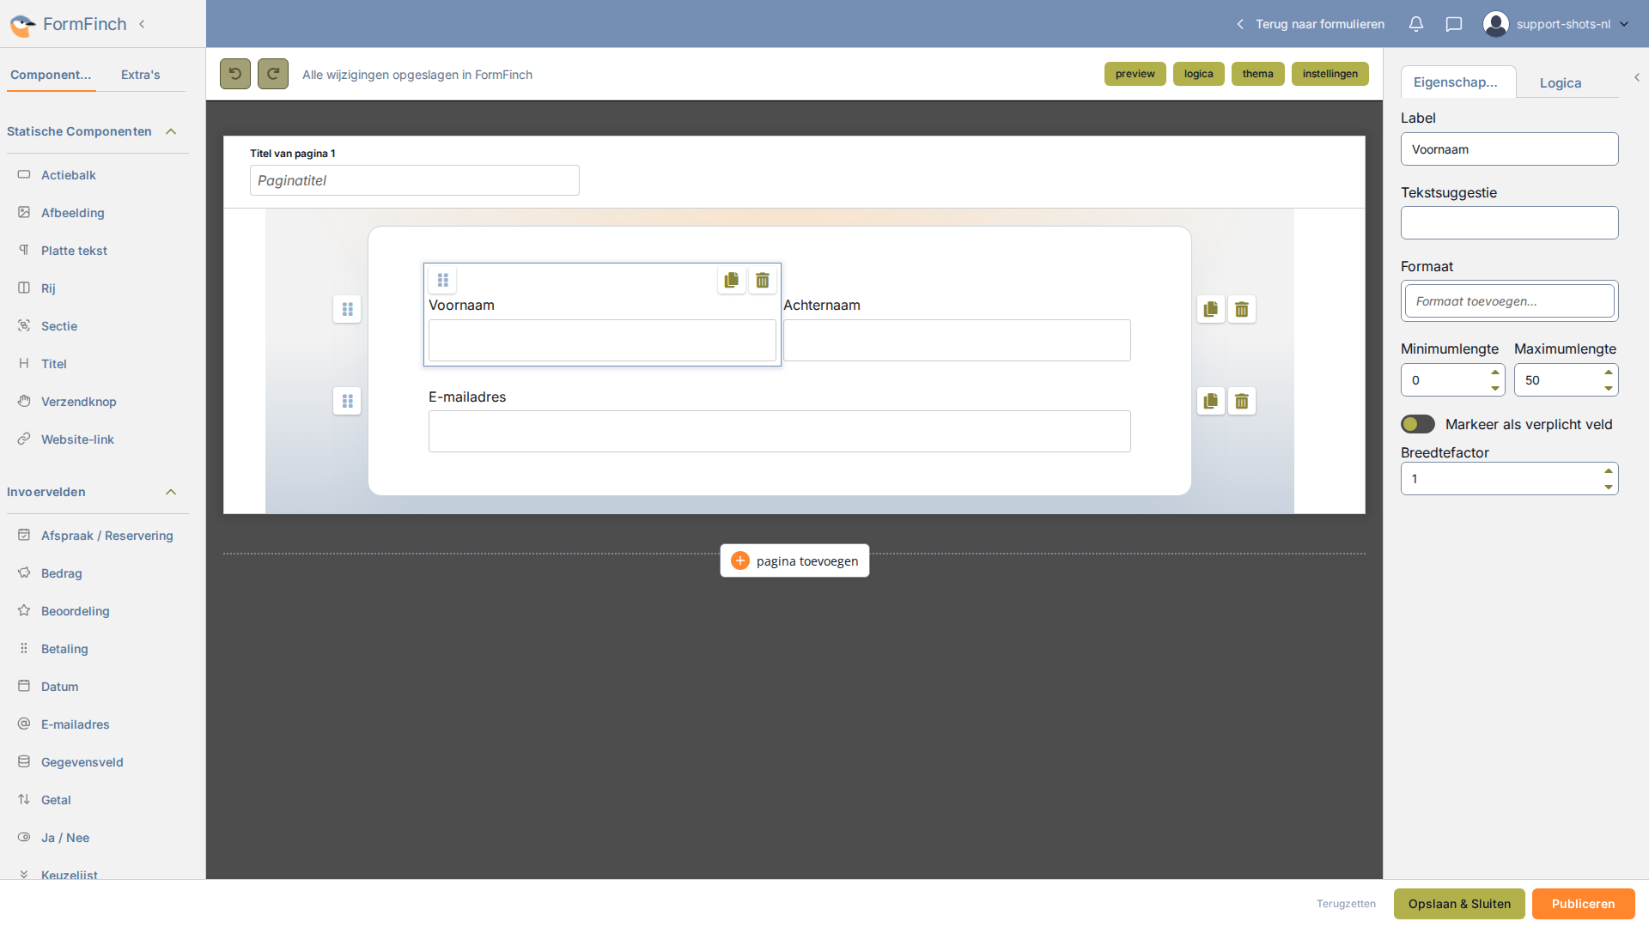Viewport: 1649px width, 927px height.
Task: Duplicate the Voornaam field with copy icon
Action: click(x=732, y=280)
